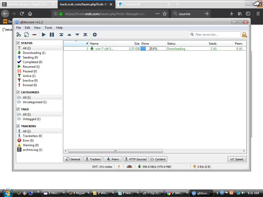Open Windows Start menu orb
263x197 pixels.
pyautogui.click(x=7, y=193)
